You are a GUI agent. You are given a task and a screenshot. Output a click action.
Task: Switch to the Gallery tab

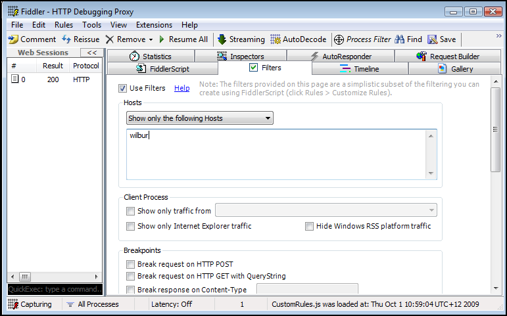tap(455, 69)
